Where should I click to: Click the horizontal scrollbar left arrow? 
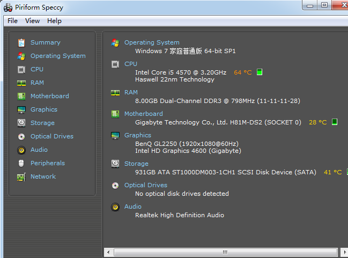(x=108, y=252)
